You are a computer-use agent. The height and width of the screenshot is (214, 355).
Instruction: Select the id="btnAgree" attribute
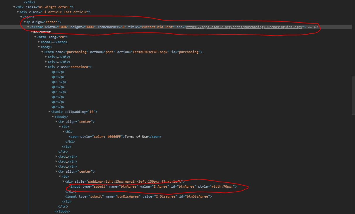click(x=183, y=186)
